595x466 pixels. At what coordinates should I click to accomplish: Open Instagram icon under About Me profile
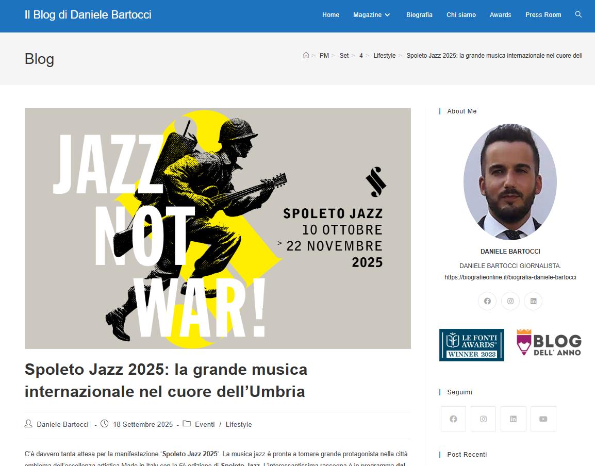point(510,301)
